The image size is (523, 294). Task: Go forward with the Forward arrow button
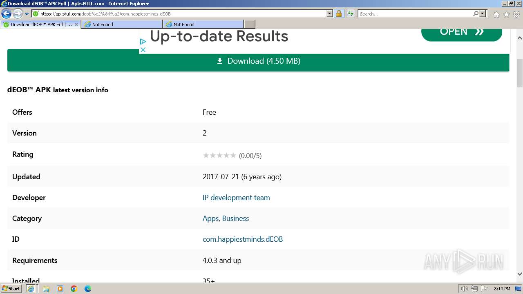pos(18,14)
